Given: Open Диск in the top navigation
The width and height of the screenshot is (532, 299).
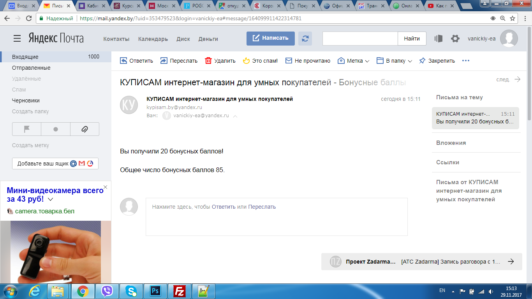Looking at the screenshot, I should click(183, 39).
